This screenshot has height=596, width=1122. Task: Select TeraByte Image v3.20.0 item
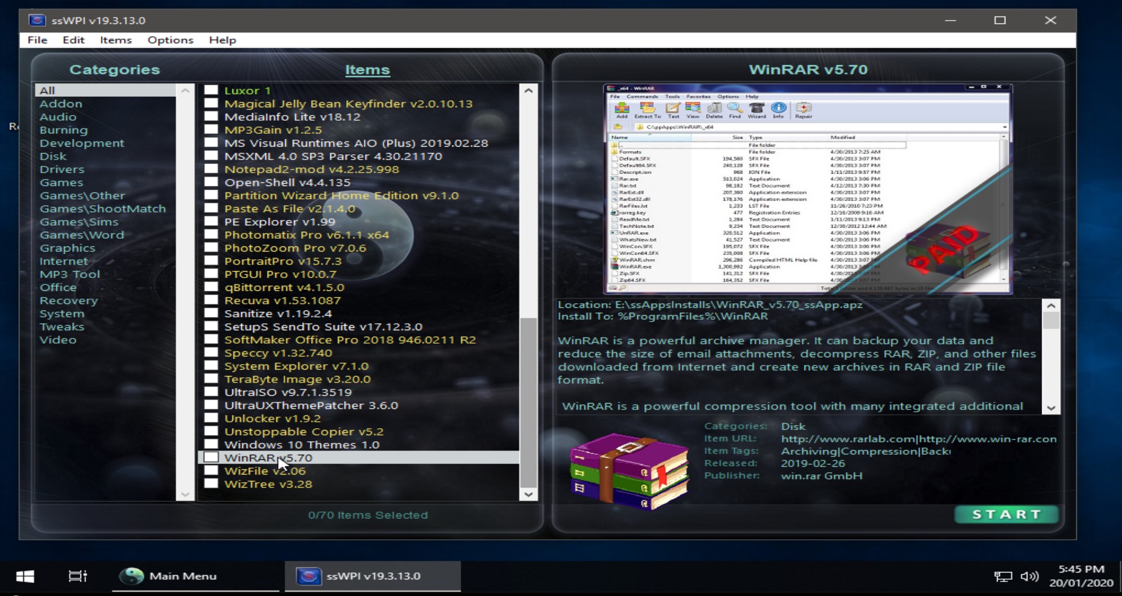[x=298, y=379]
